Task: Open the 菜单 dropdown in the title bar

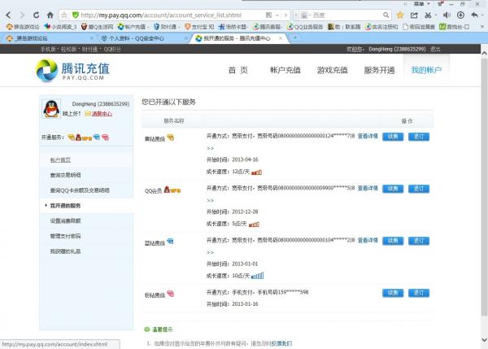Action: 421,4
